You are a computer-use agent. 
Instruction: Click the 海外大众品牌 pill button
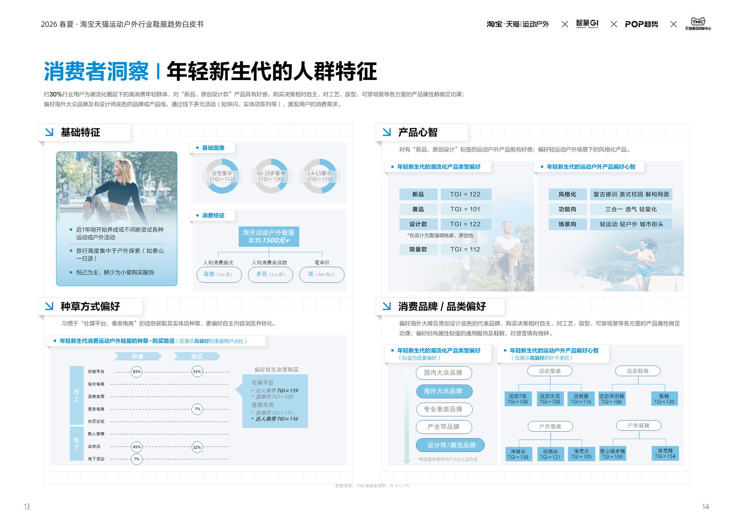444,391
